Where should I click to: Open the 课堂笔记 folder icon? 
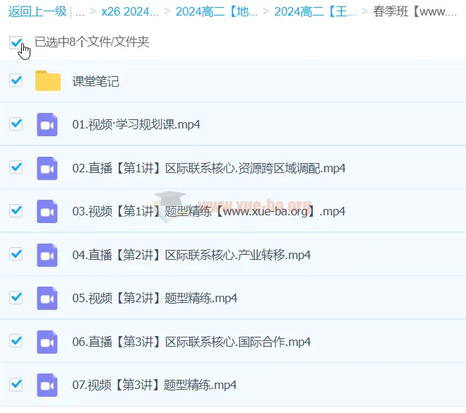tap(48, 80)
